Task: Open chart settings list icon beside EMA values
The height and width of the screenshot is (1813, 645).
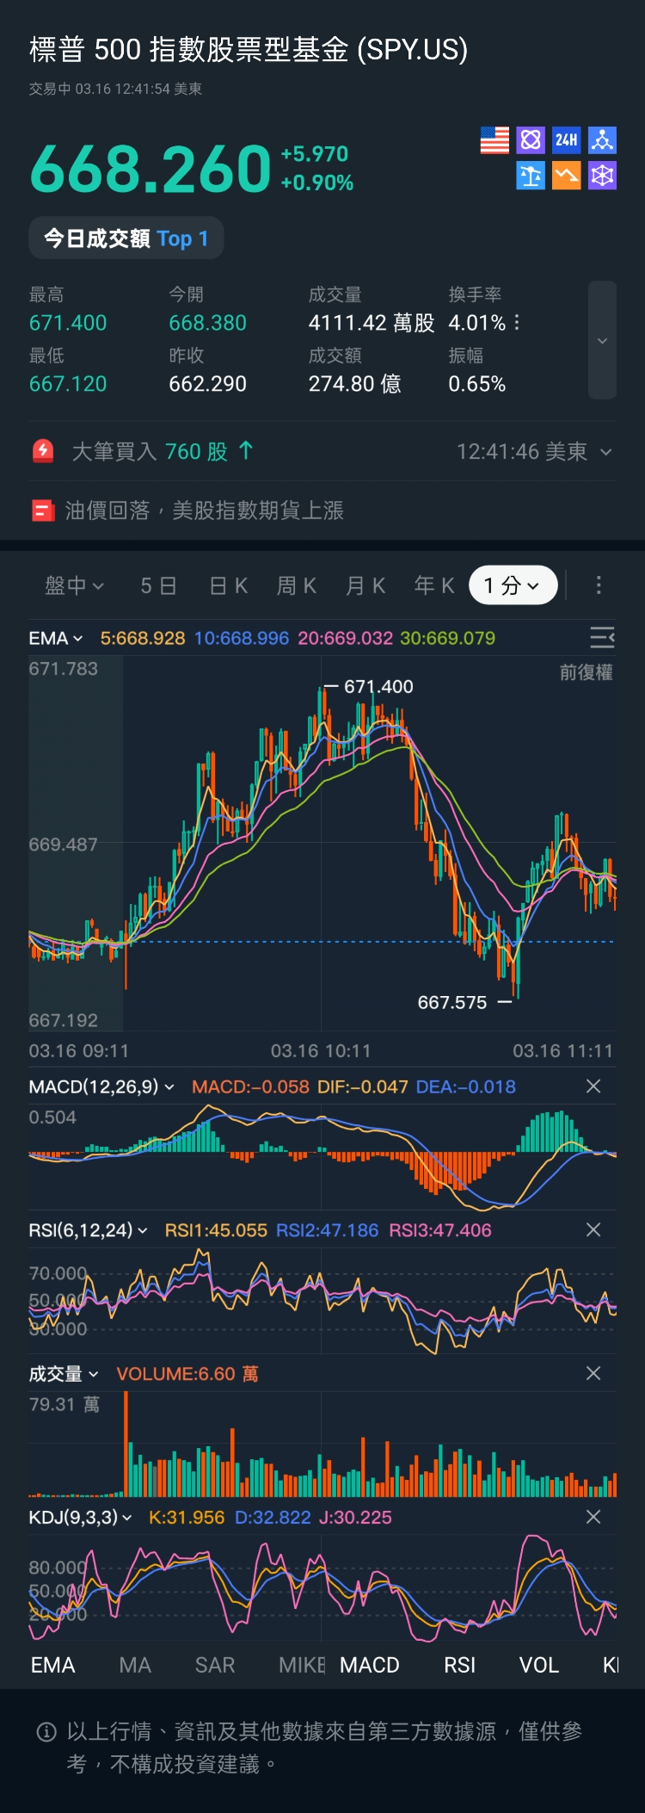Action: [x=602, y=637]
